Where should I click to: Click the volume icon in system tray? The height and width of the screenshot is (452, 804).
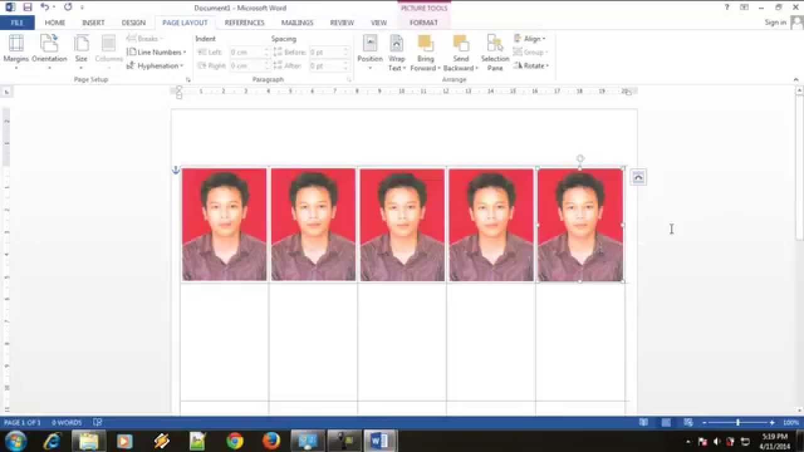point(717,441)
